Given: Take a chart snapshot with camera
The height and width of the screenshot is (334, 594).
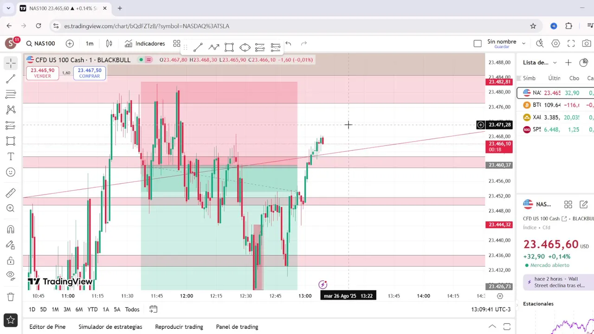Looking at the screenshot, I should (587, 44).
